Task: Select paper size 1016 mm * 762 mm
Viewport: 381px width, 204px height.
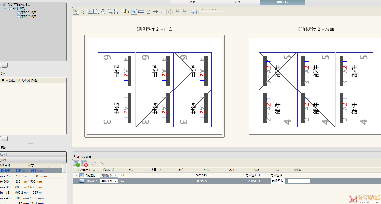Action: [31, 198]
